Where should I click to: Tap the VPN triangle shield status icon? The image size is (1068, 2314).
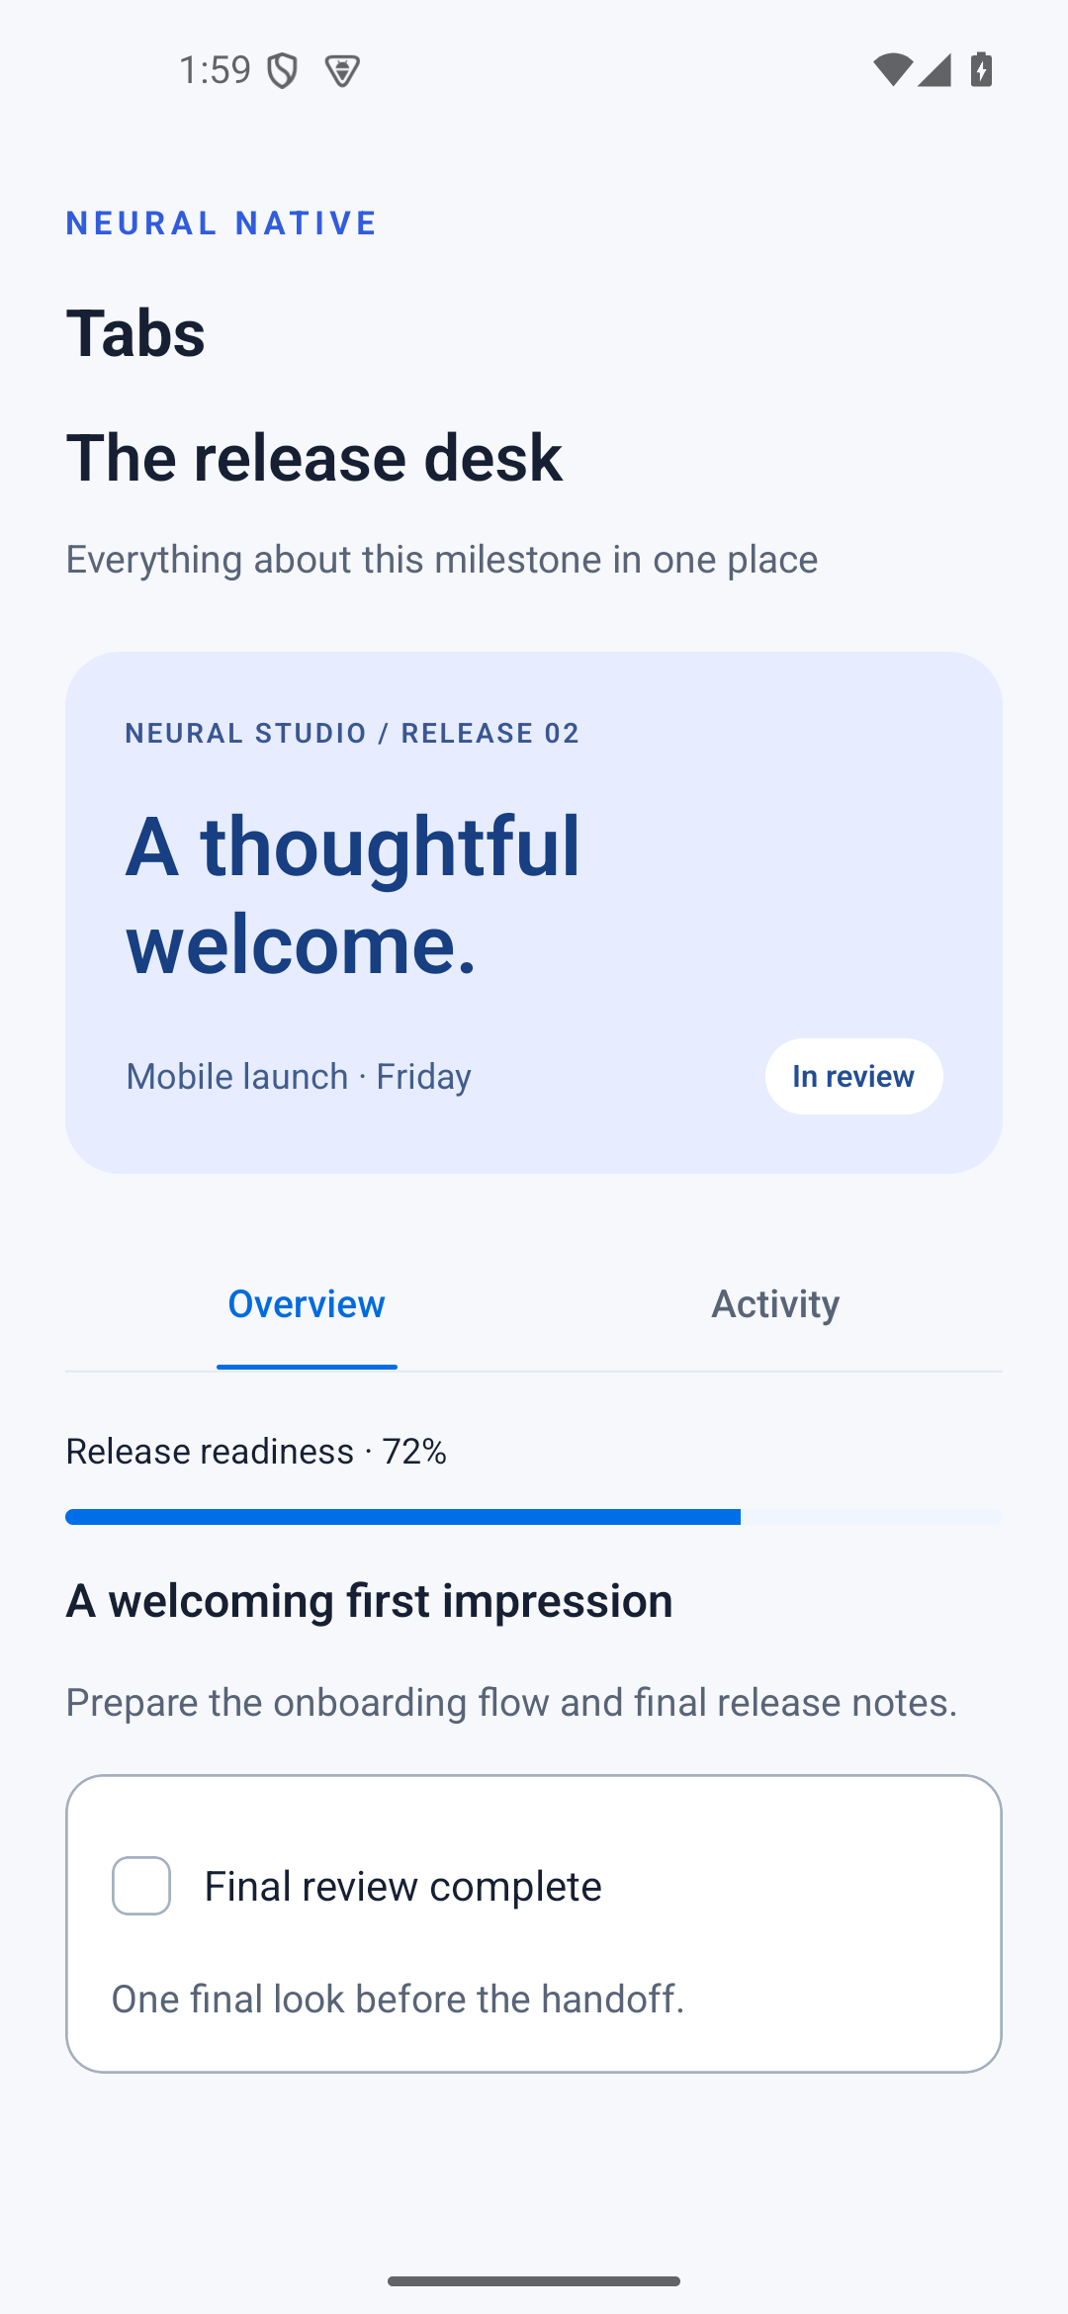(342, 70)
